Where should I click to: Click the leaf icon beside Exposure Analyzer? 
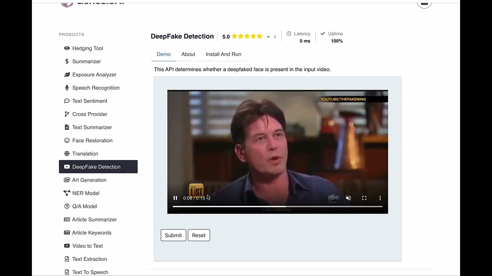(67, 75)
